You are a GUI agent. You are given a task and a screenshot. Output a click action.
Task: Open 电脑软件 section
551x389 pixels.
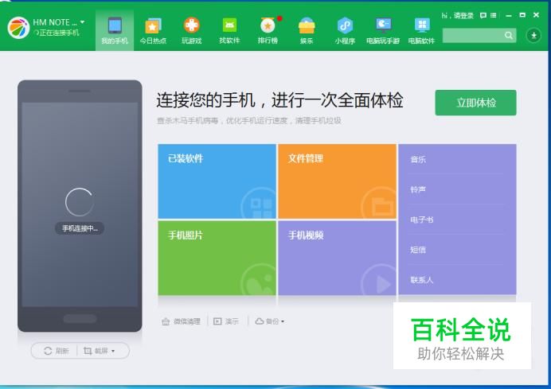pyautogui.click(x=422, y=31)
